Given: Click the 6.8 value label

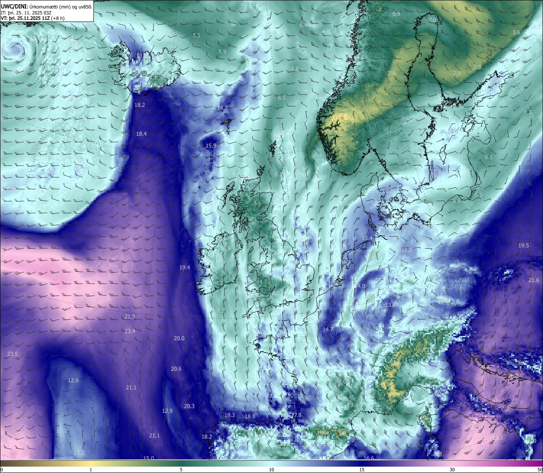Looking at the screenshot, I should [x=295, y=69].
